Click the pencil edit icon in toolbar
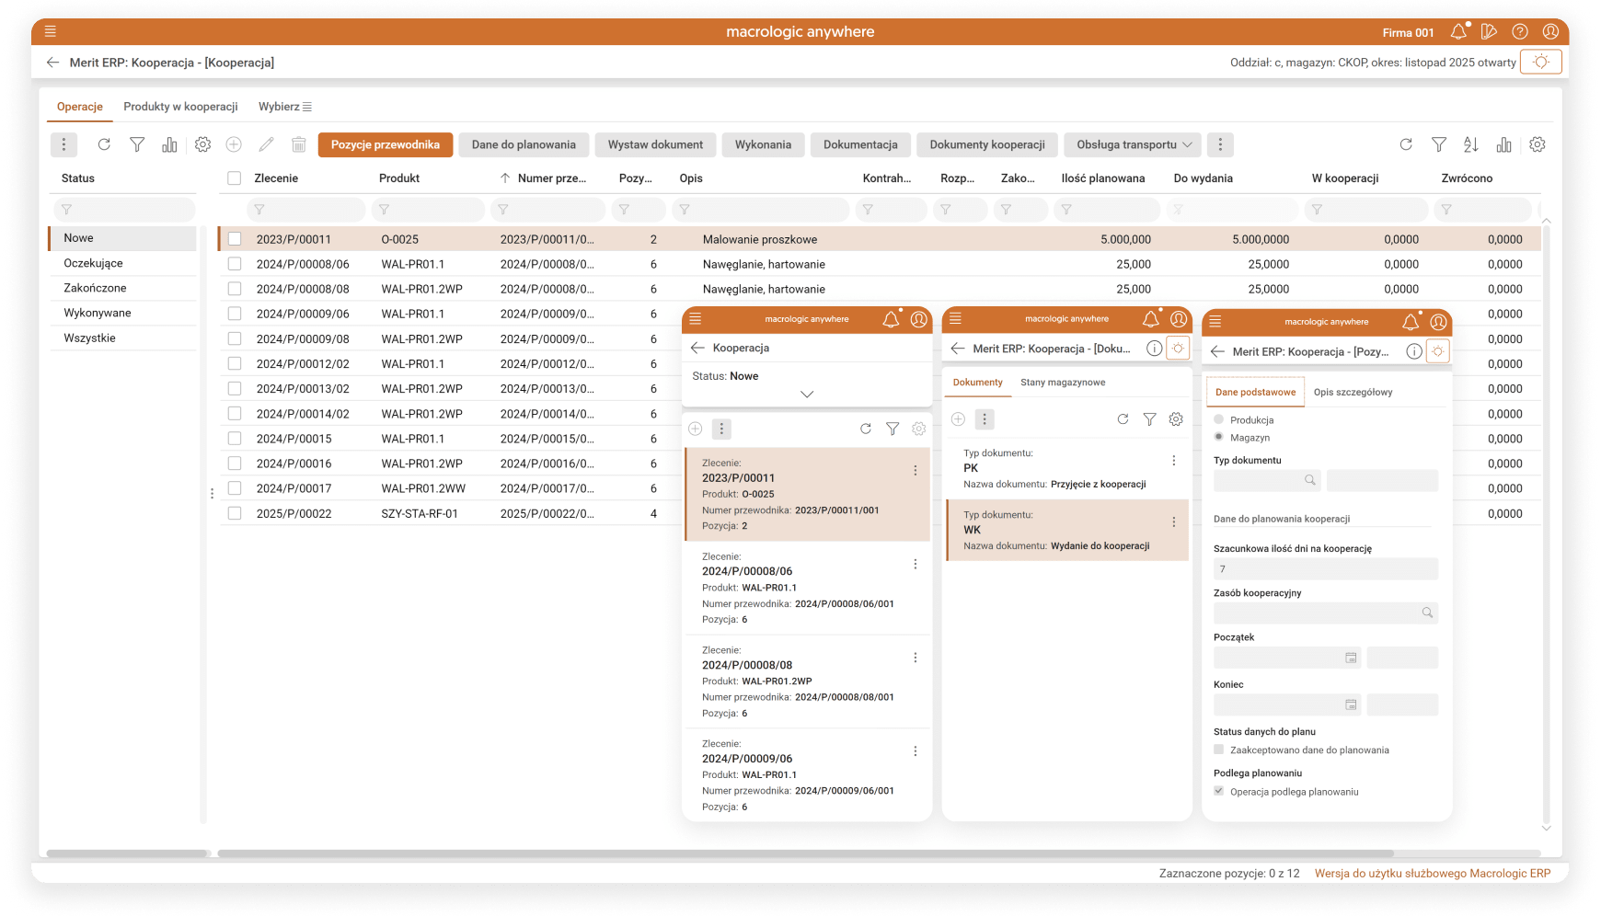 click(266, 144)
